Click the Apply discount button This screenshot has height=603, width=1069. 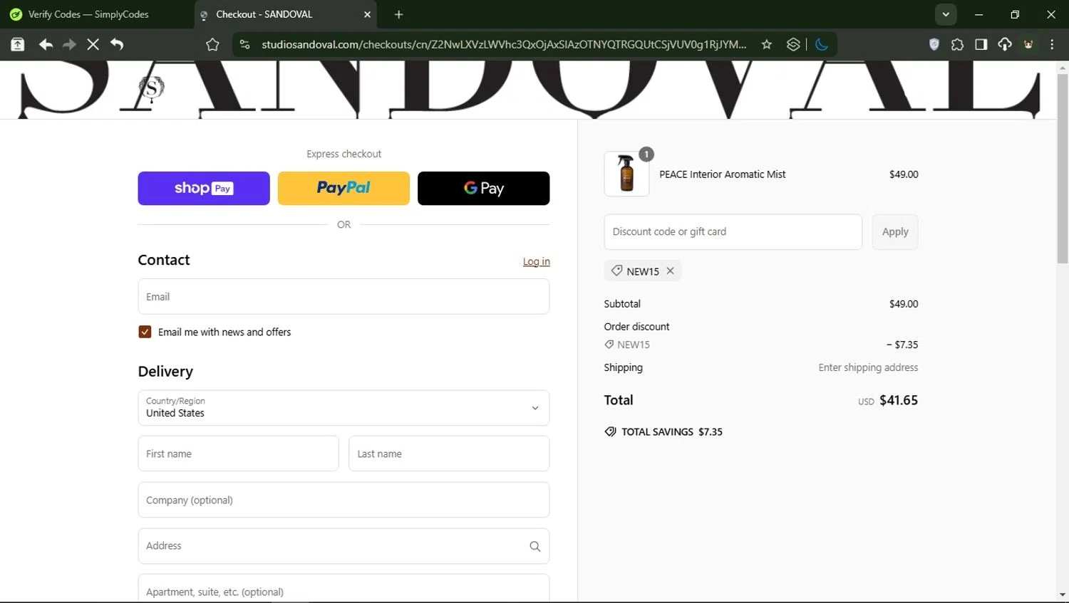point(895,231)
